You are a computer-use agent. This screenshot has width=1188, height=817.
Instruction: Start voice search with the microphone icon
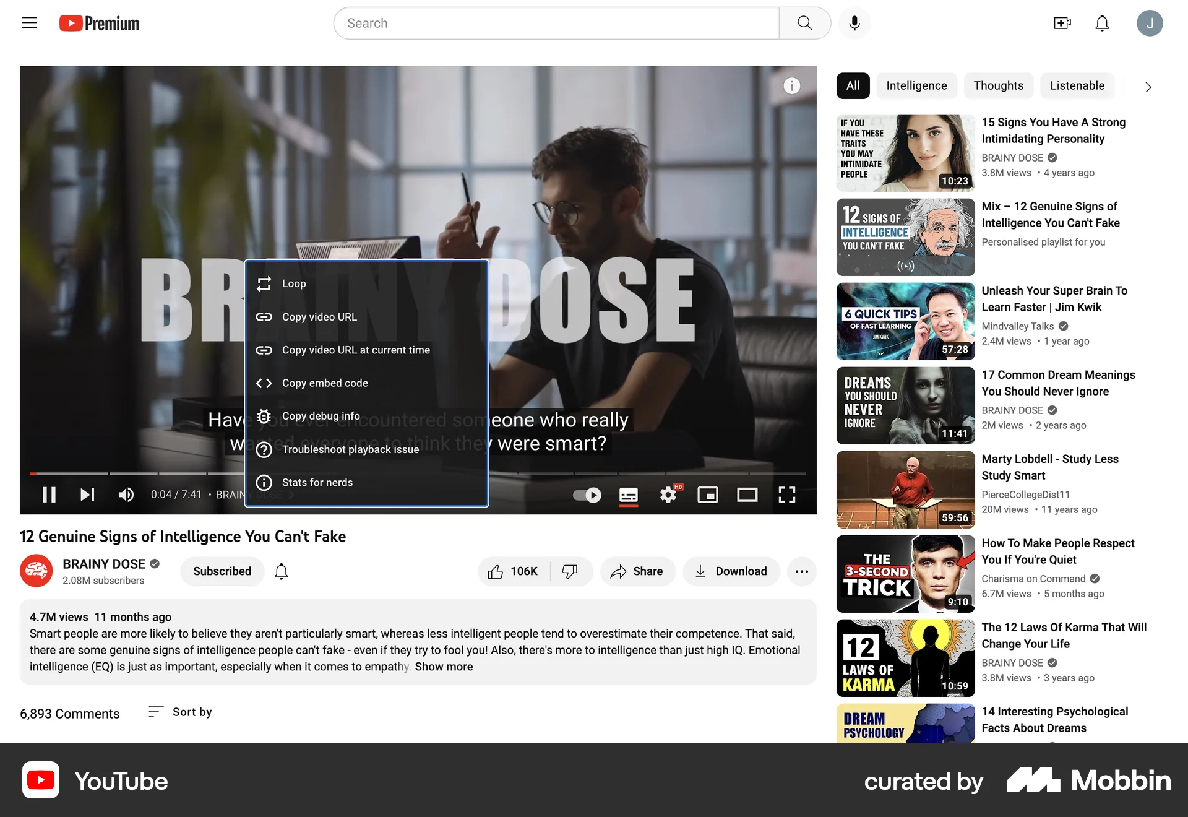click(854, 23)
